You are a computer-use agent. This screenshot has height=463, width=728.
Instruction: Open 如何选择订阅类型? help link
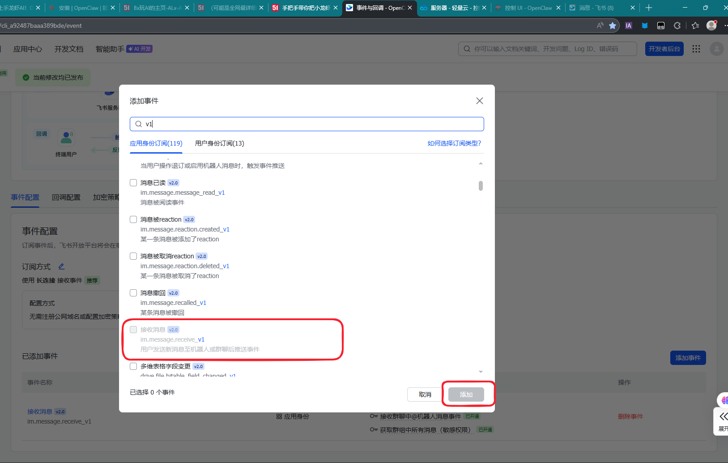454,143
